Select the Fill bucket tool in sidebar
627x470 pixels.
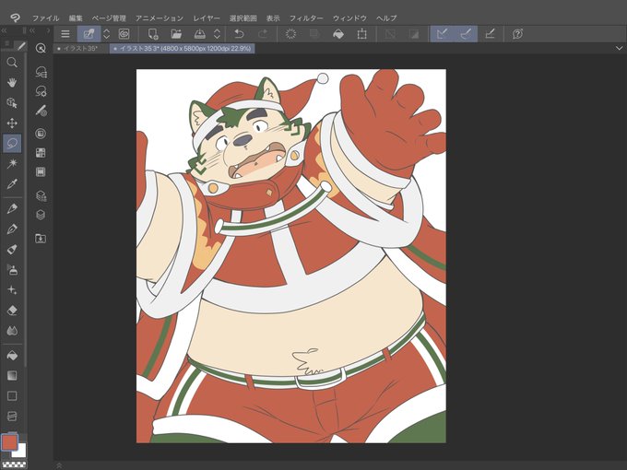tap(12, 356)
